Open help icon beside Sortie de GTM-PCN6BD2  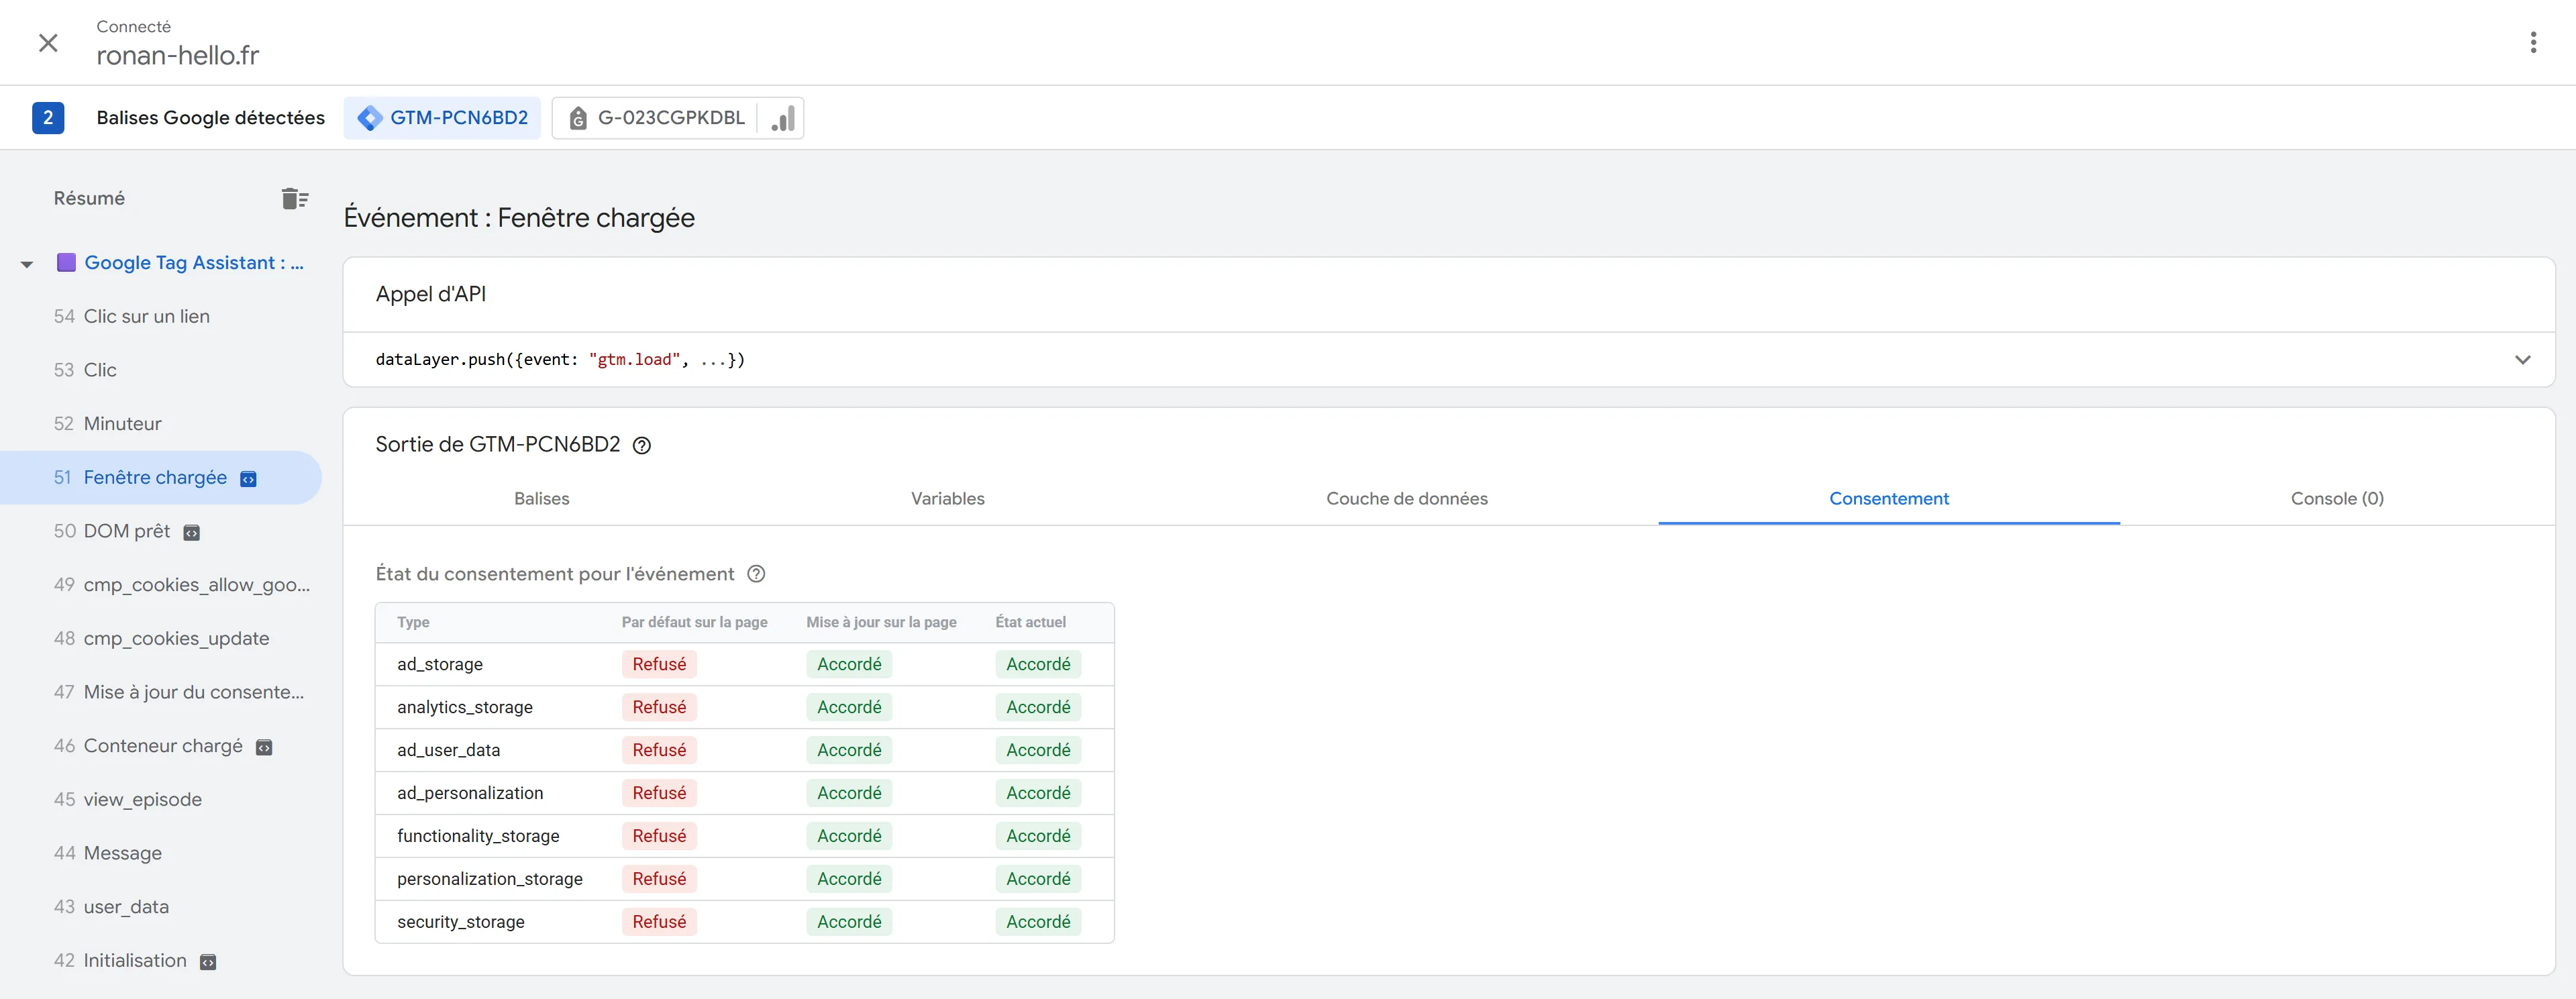pos(642,446)
